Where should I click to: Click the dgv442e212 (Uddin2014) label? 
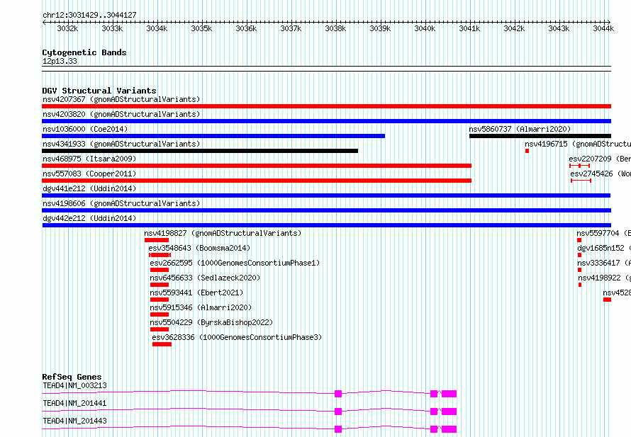[89, 218]
